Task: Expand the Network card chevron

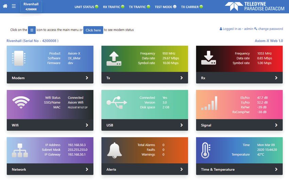Action: tap(87, 169)
